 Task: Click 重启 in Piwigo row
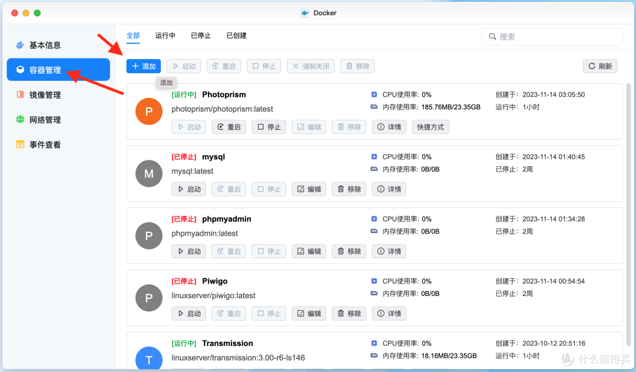point(228,314)
